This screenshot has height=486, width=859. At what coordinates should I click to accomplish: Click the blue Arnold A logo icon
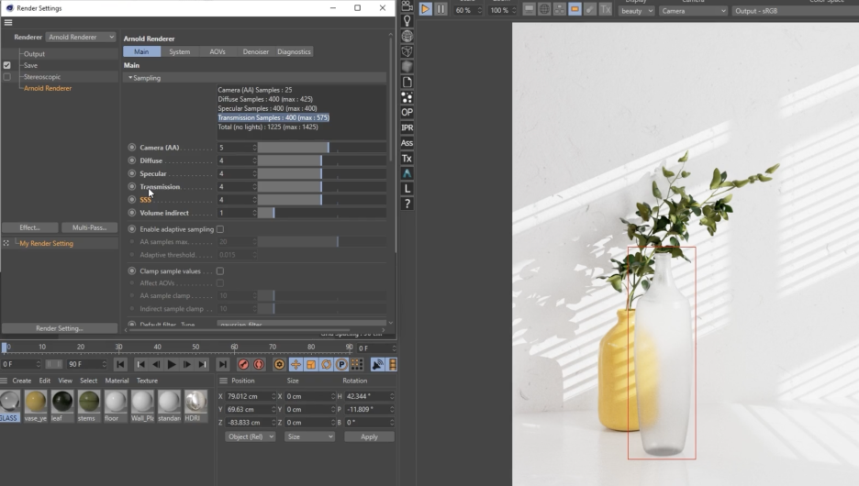(x=407, y=173)
